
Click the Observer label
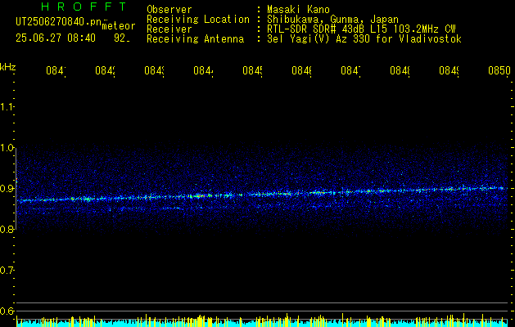point(169,10)
